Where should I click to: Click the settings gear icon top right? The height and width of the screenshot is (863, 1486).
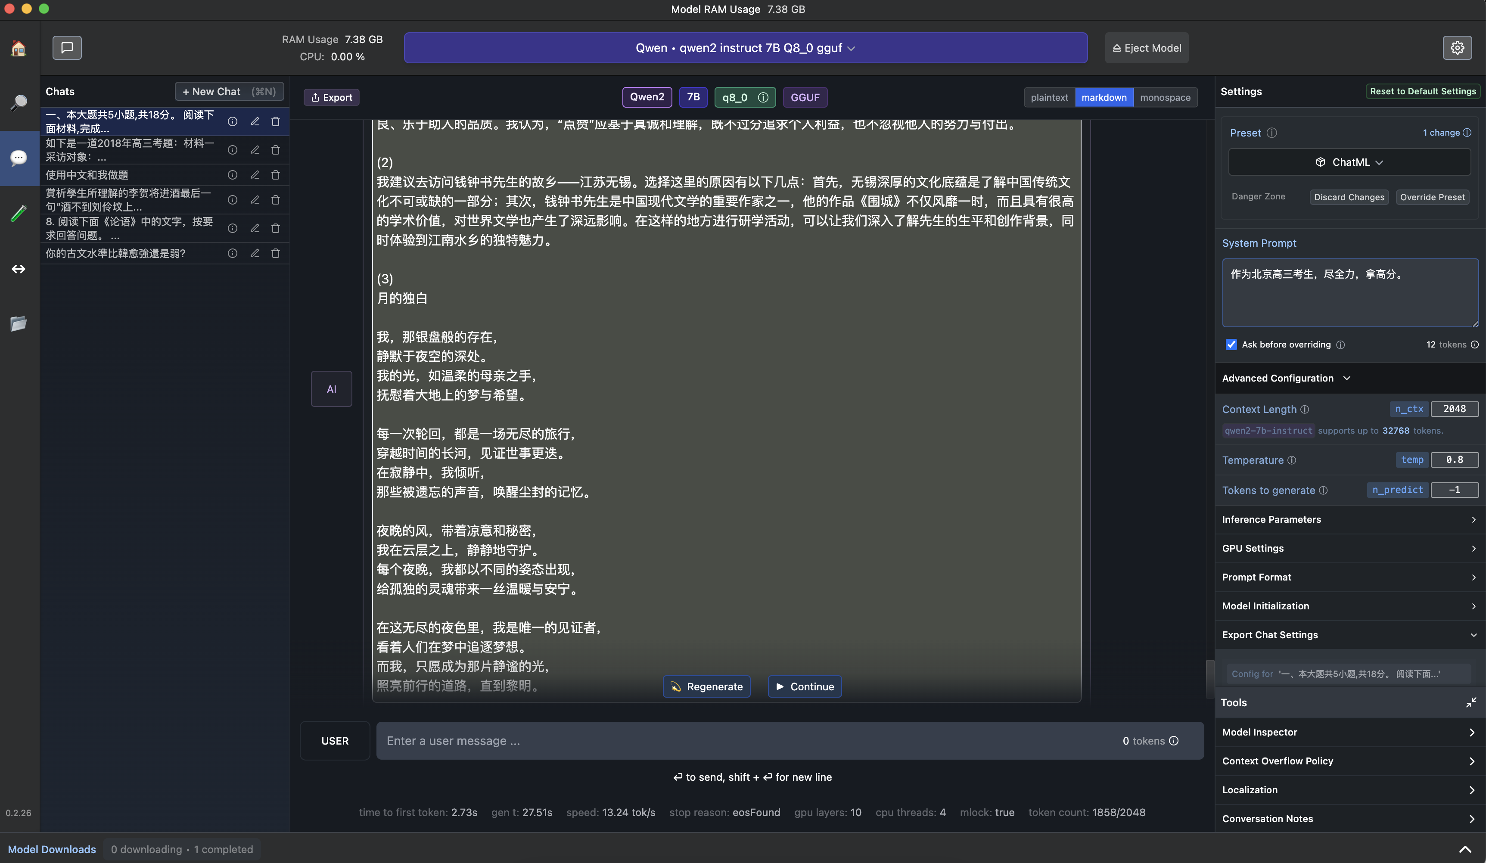pos(1457,48)
